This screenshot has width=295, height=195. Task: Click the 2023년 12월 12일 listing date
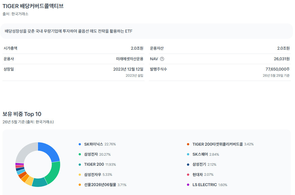(128, 69)
